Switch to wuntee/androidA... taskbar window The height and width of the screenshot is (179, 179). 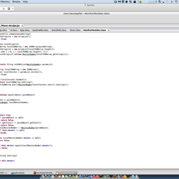coord(45,173)
